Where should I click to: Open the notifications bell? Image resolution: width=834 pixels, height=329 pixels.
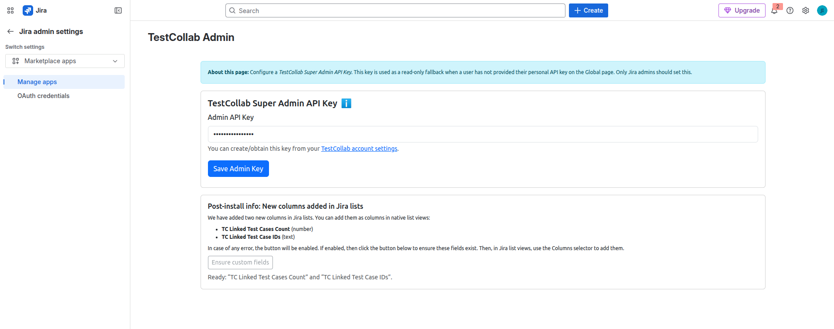click(774, 10)
